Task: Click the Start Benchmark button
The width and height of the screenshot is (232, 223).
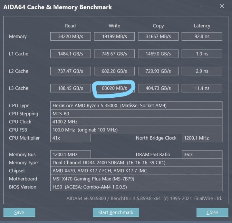Action: pos(116,212)
